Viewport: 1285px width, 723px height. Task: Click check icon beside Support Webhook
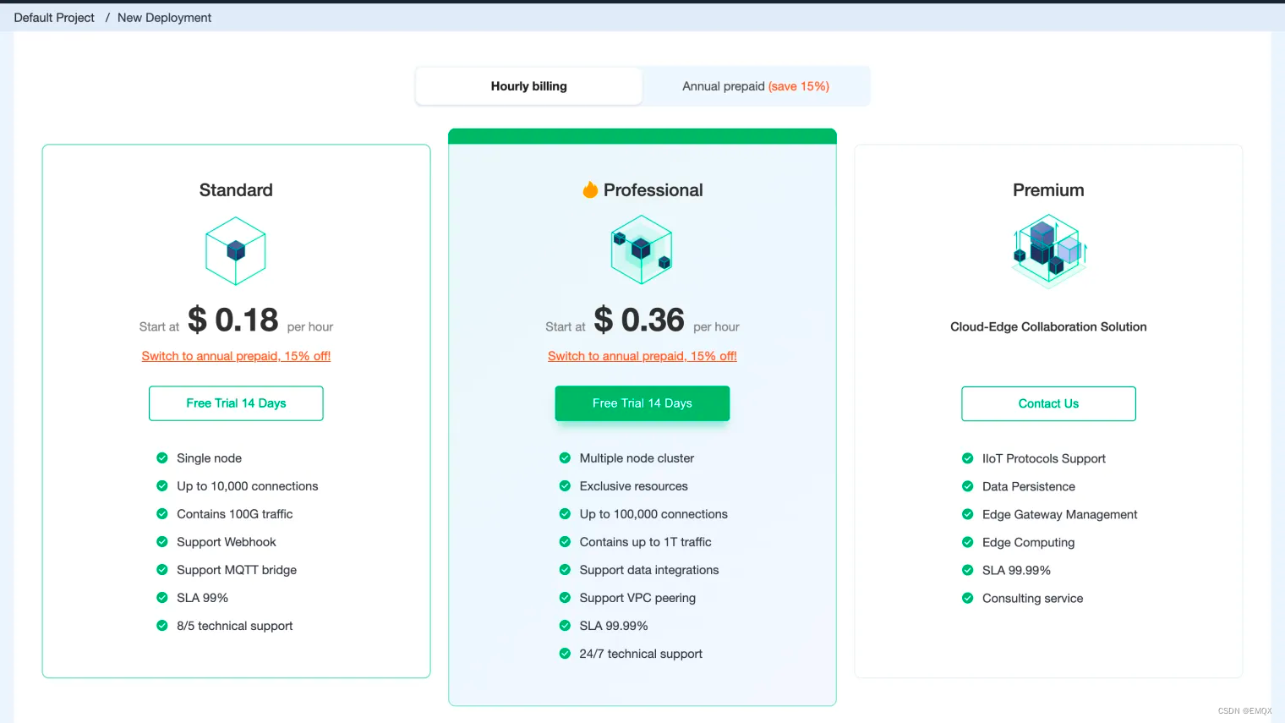162,542
